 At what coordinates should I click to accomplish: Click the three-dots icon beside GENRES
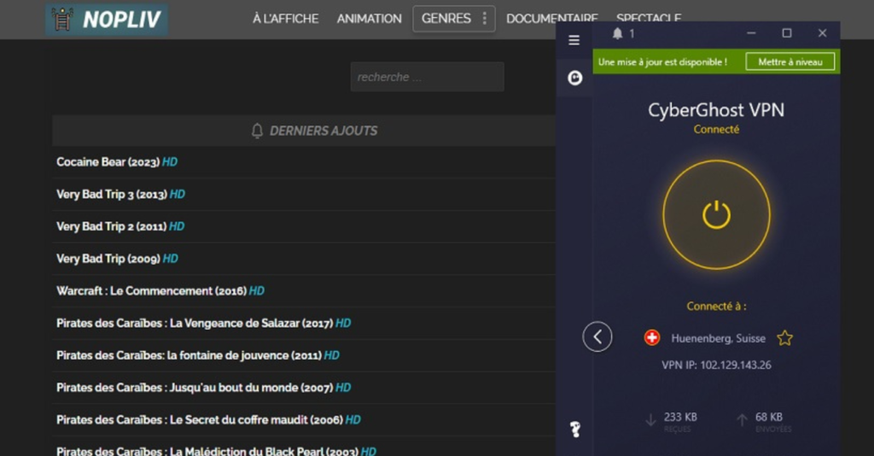(485, 19)
